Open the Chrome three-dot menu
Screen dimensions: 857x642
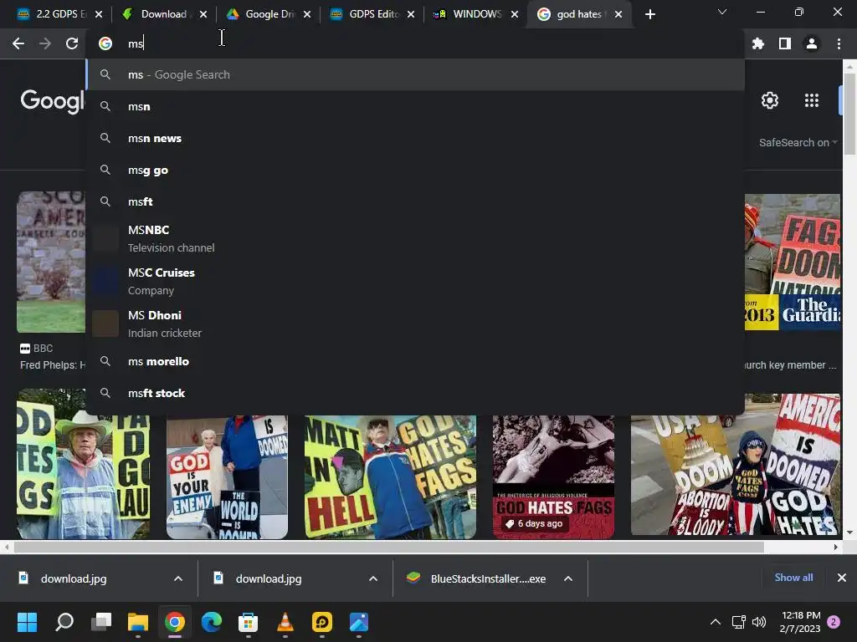click(839, 43)
